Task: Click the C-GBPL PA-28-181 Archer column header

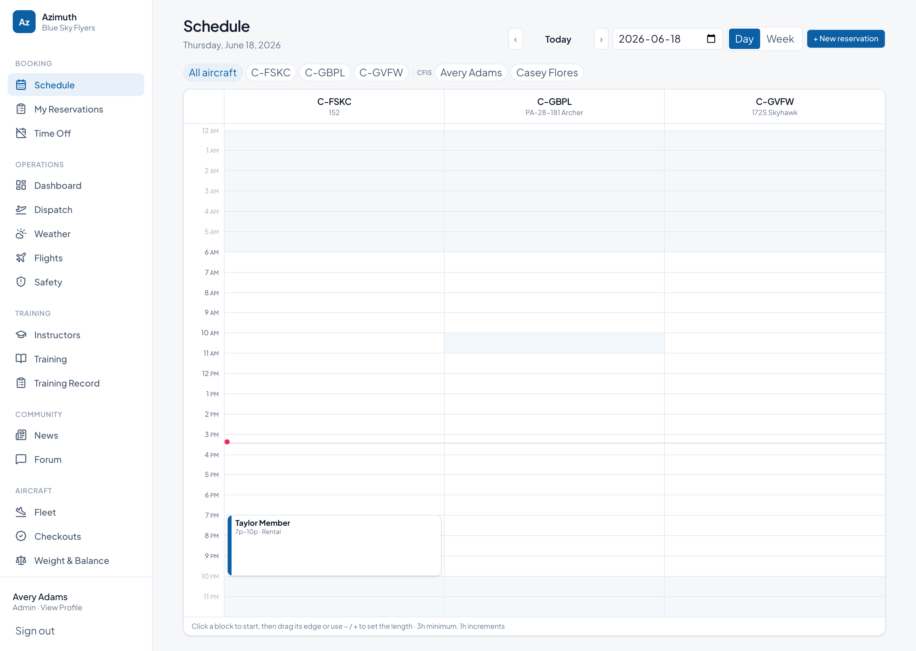Action: (x=554, y=106)
